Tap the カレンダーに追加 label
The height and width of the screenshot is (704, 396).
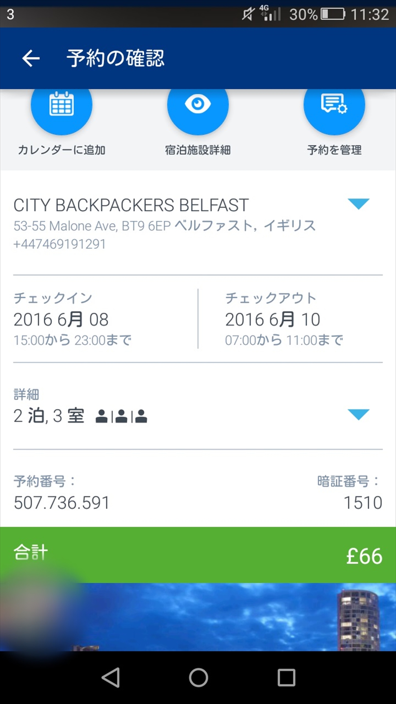(x=62, y=150)
